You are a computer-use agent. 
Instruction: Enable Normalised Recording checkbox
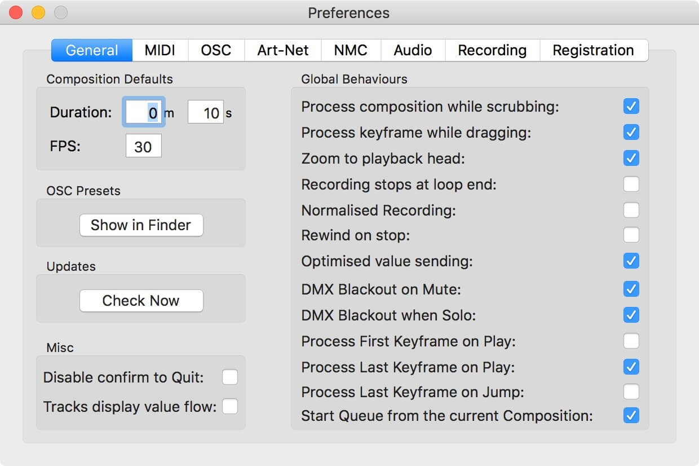(631, 210)
